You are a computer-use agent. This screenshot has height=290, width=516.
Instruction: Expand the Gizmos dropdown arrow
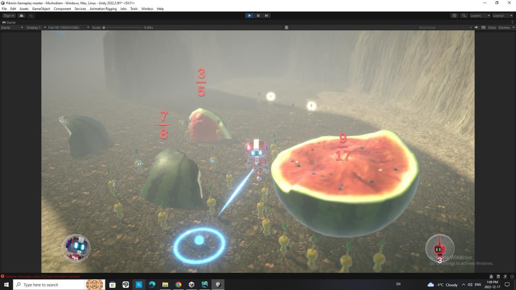513,27
